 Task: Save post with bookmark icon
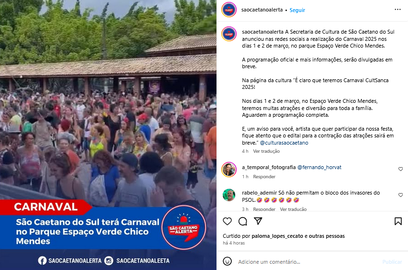(x=398, y=221)
